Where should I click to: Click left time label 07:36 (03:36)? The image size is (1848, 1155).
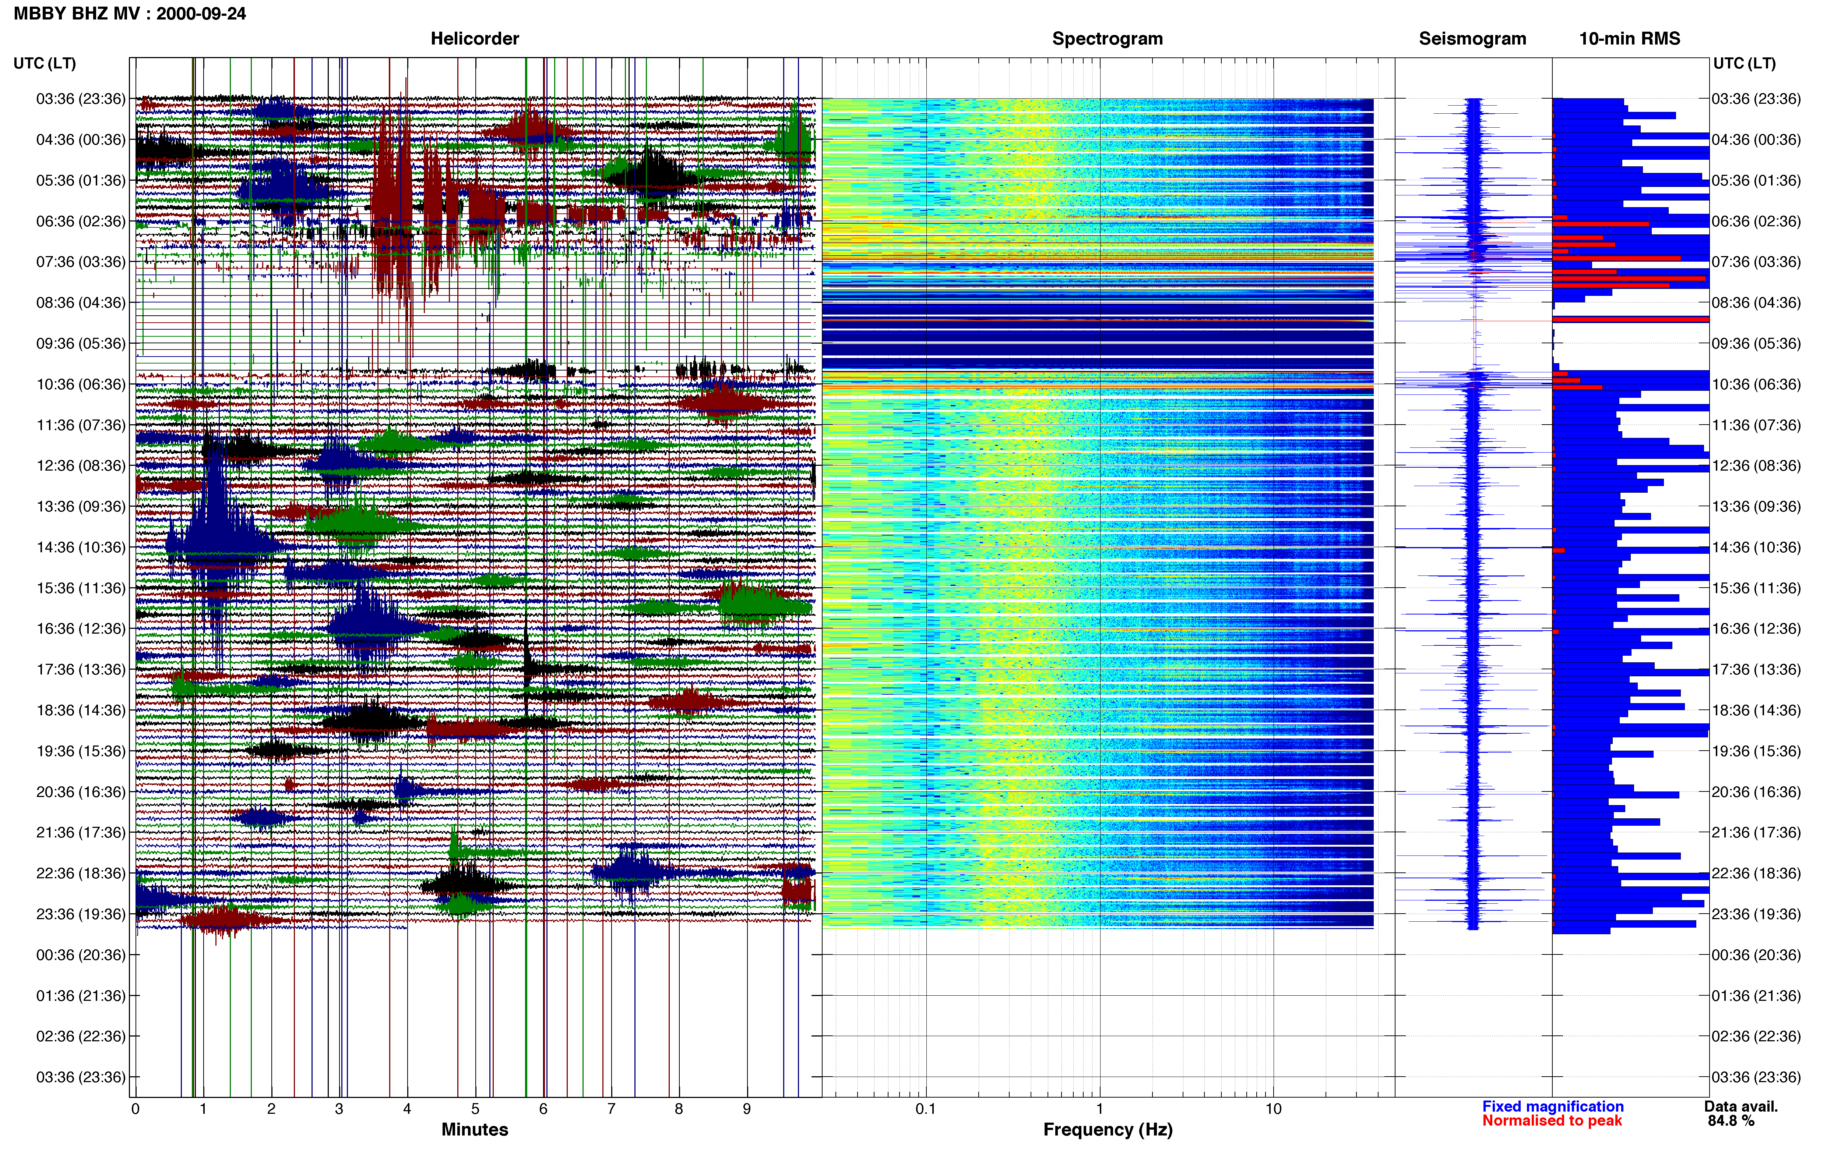click(x=81, y=262)
